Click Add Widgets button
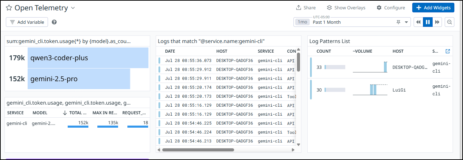This screenshot has height=160, width=463. (x=433, y=8)
